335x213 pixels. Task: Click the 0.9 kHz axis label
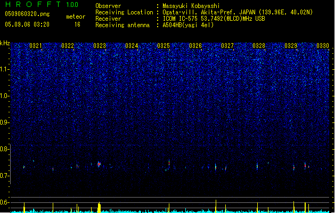tap(5, 122)
